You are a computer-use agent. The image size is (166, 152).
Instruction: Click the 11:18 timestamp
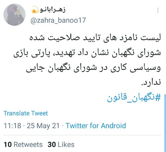pos(12,126)
